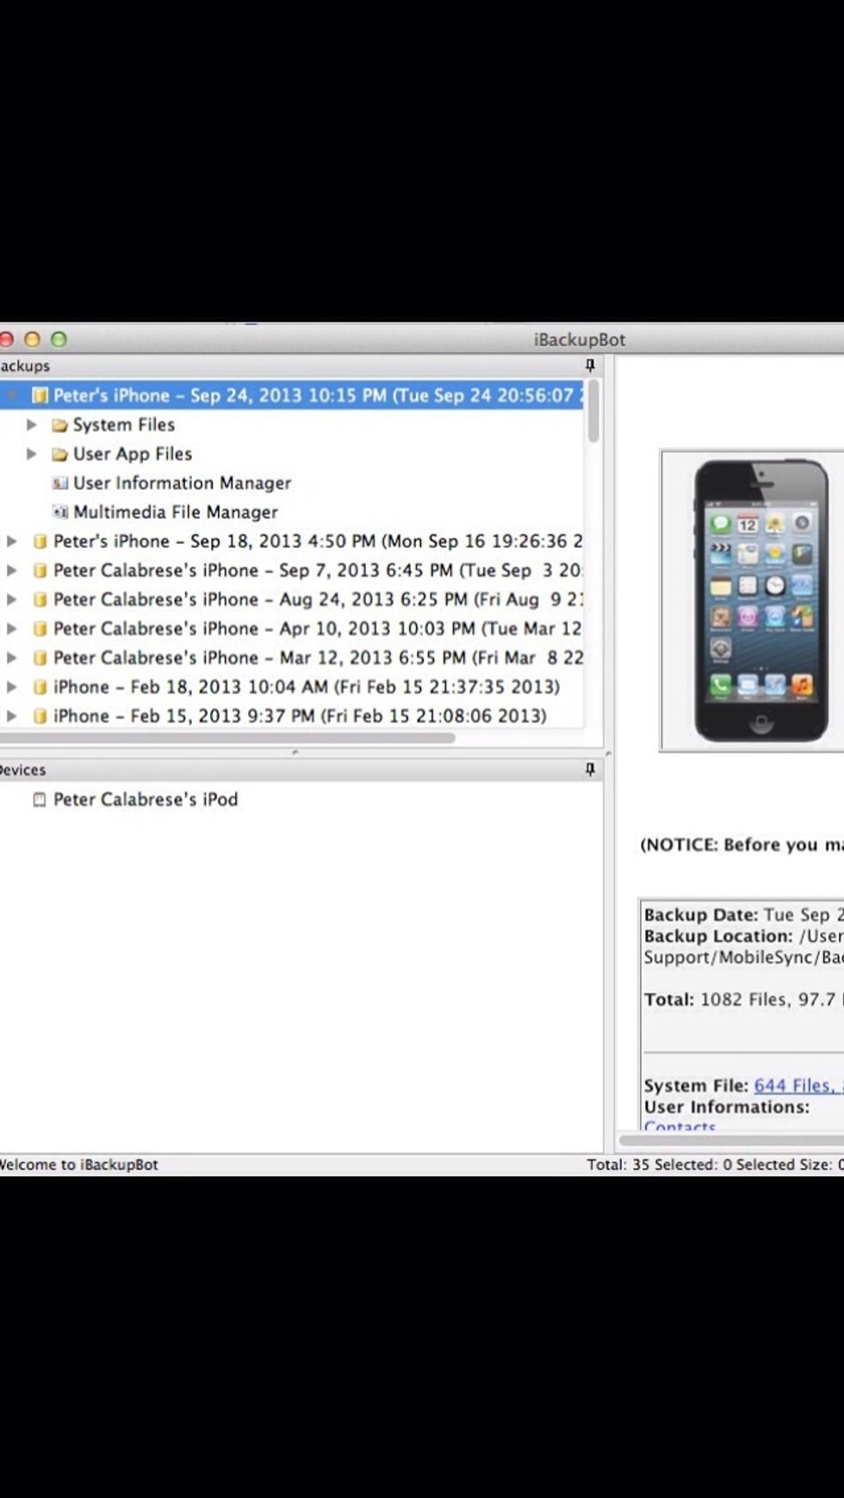
Task: Click the User App Files folder icon
Action: tap(59, 455)
